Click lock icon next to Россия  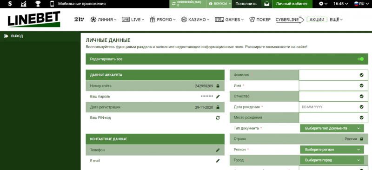(361, 139)
